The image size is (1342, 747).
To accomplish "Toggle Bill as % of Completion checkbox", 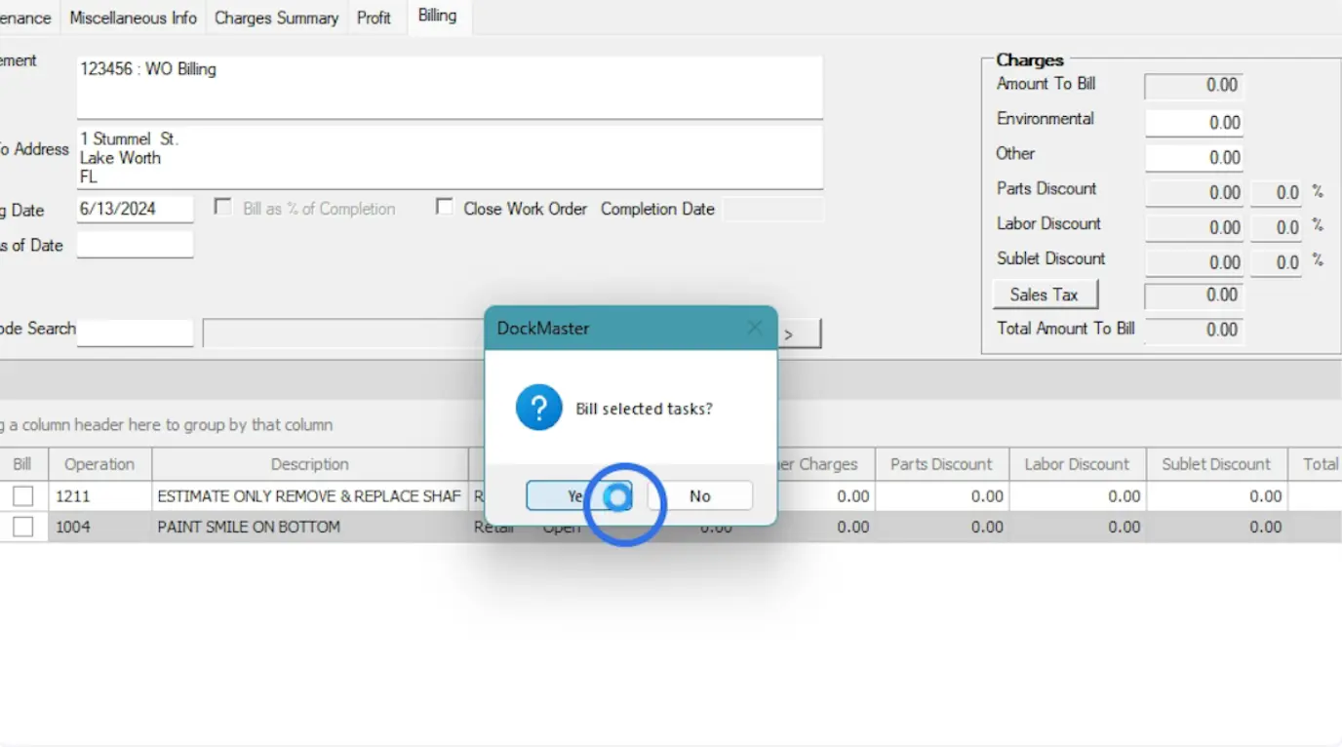I will tap(223, 208).
